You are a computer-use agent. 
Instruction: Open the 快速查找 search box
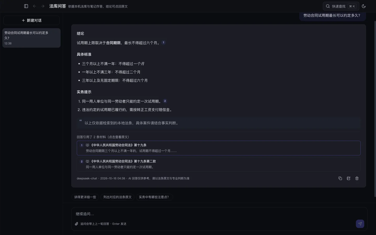click(341, 6)
